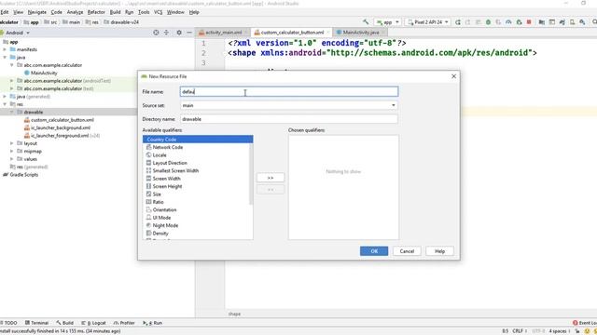Image resolution: width=597 pixels, height=335 pixels.
Task: Click the rerun app icon in toolbar
Action: [x=458, y=22]
